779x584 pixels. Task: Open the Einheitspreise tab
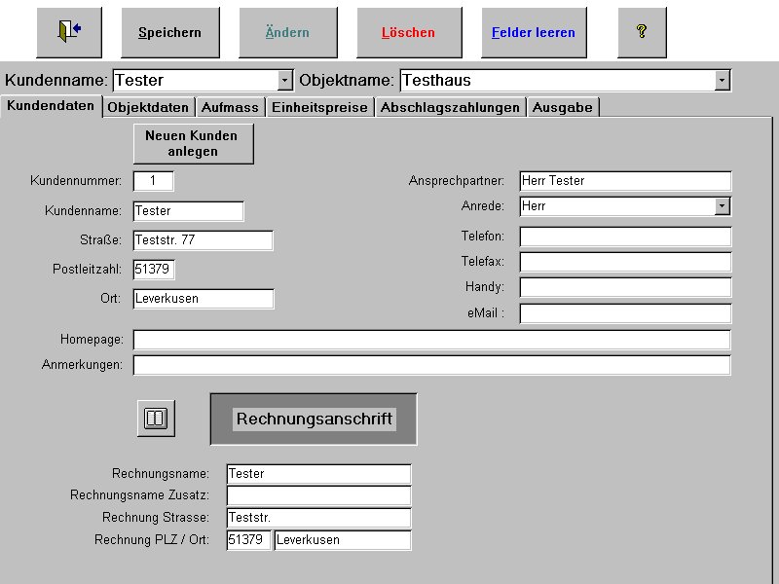319,107
